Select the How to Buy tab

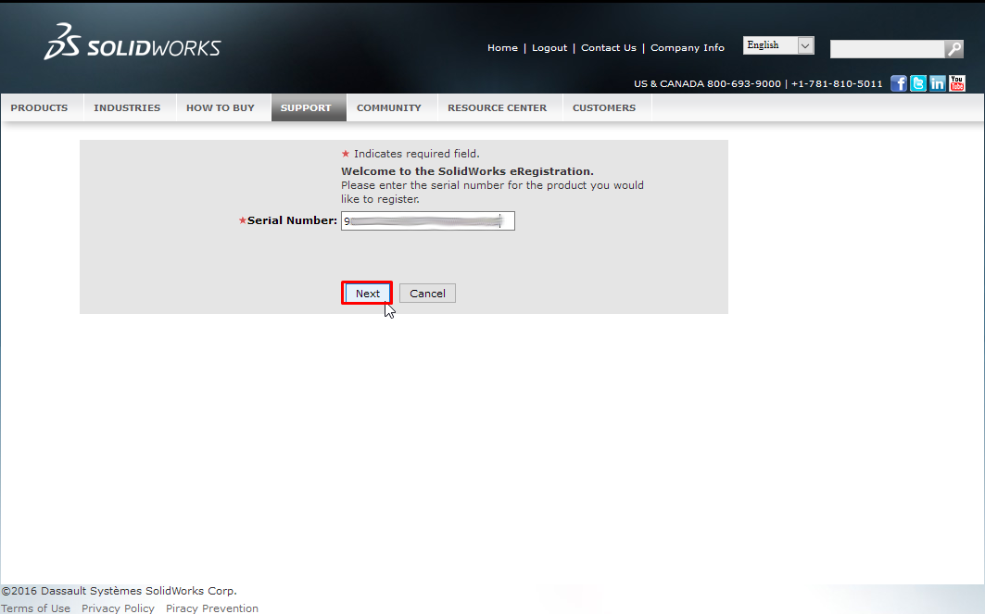[220, 108]
